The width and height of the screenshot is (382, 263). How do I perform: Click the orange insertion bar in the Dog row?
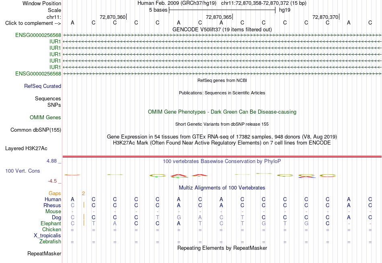click(84, 217)
